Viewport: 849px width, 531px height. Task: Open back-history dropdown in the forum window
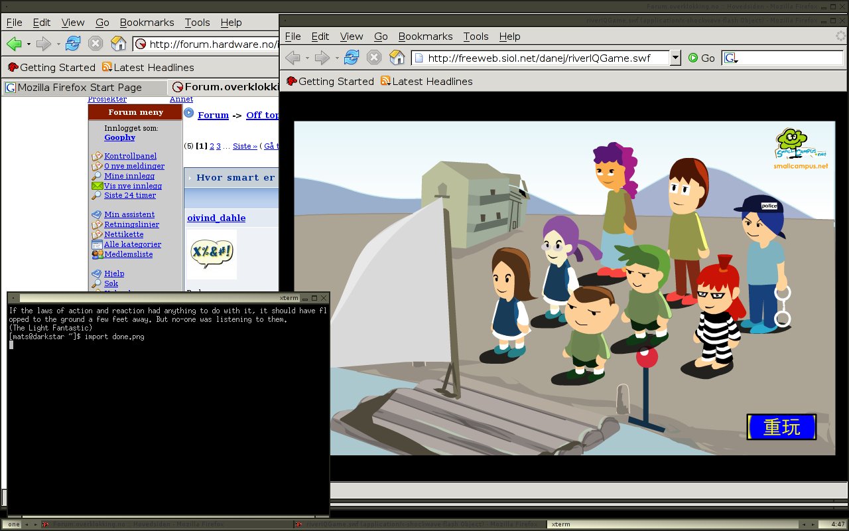pyautogui.click(x=29, y=44)
